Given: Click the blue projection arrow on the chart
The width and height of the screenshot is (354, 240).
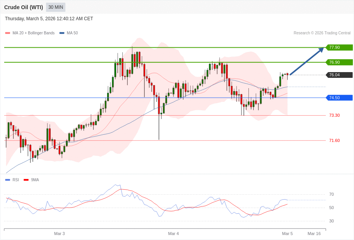Looking at the screenshot, I should (307, 61).
